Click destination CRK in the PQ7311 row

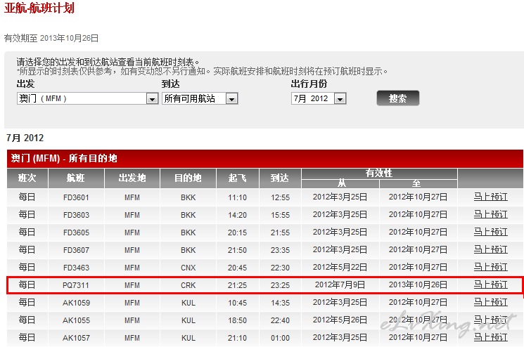188,285
